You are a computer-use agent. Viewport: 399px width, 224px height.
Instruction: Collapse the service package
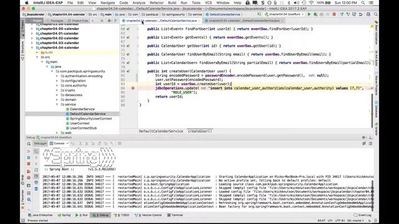tap(57, 105)
